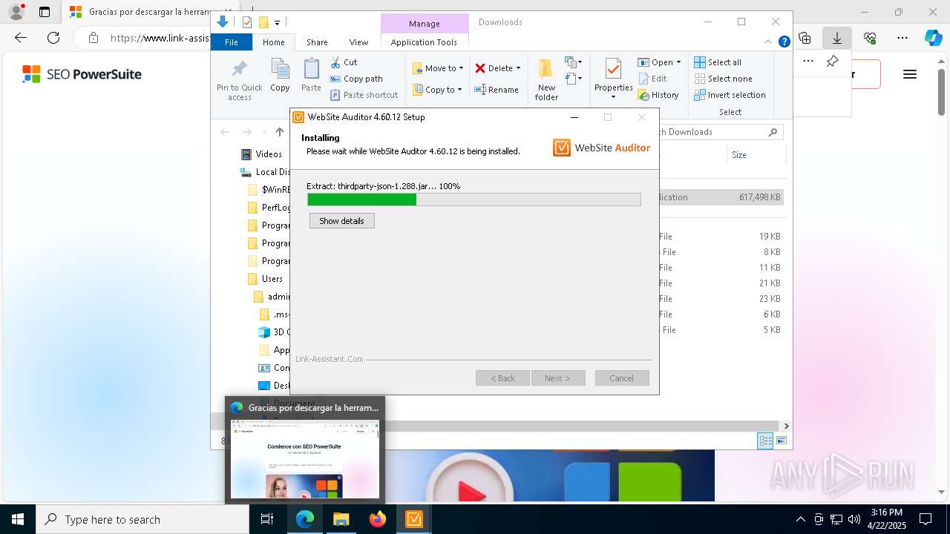Click the Edge downloads icon
The image size is (950, 534).
coord(837,38)
